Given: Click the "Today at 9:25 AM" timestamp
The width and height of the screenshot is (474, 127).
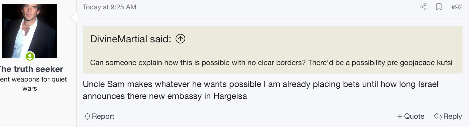Looking at the screenshot, I should [x=109, y=7].
